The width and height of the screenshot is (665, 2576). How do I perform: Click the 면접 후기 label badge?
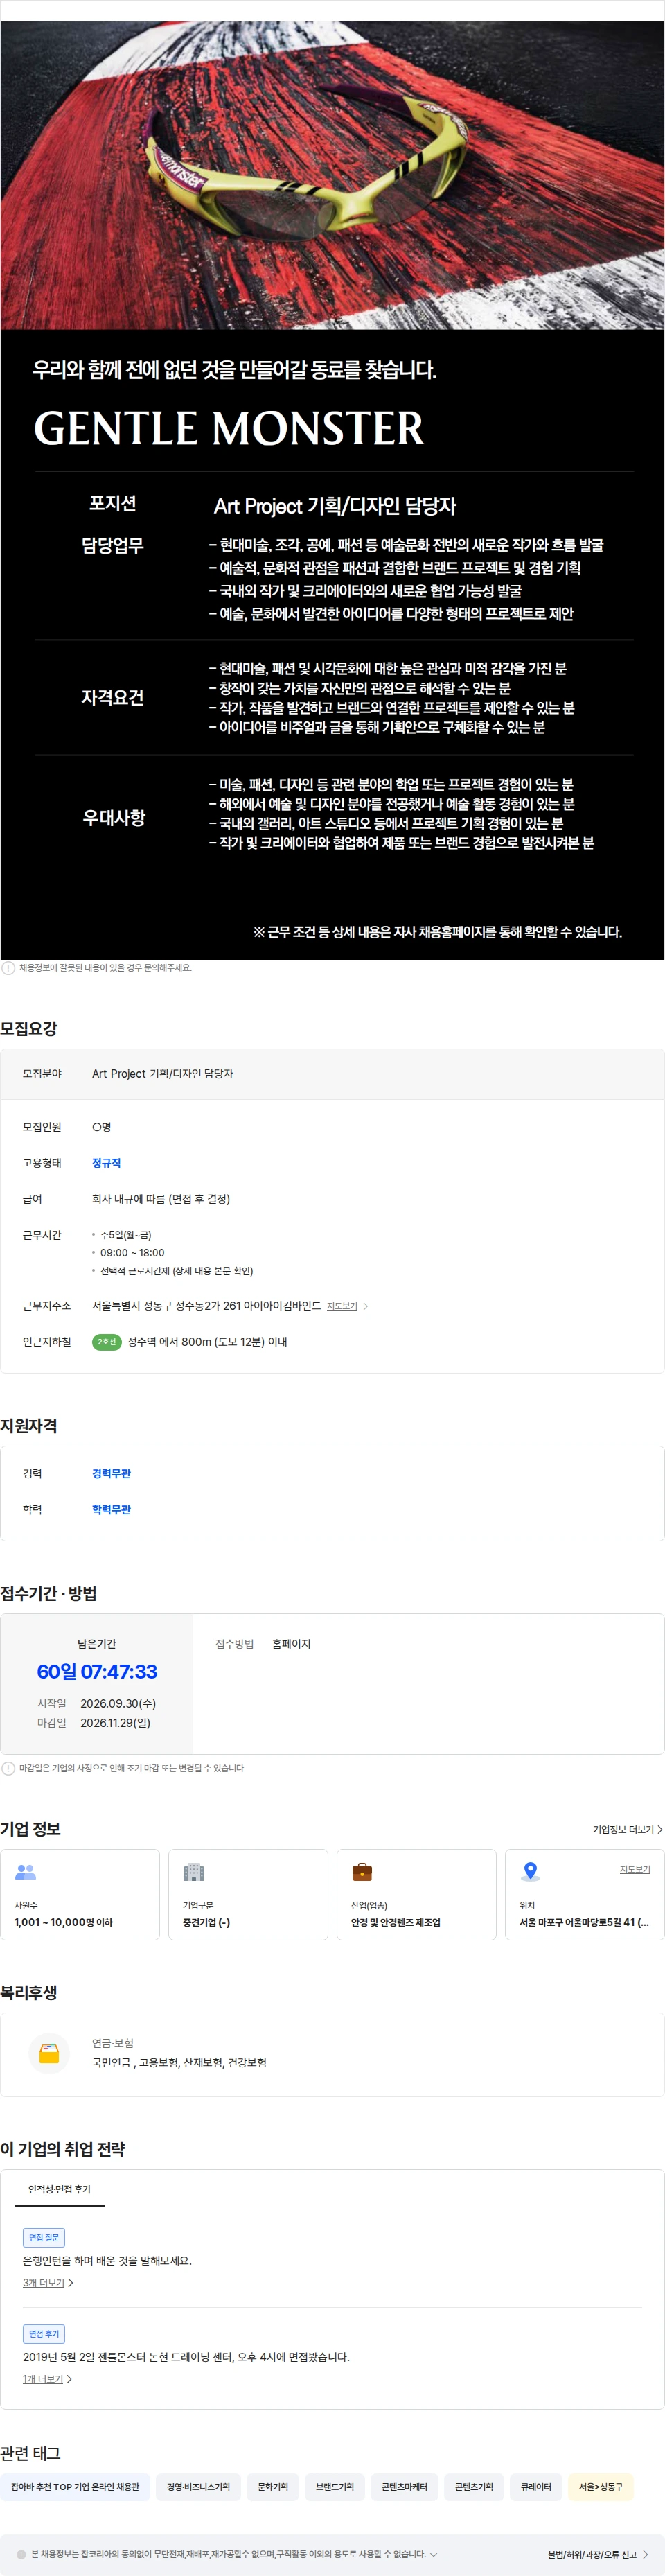[x=44, y=2334]
